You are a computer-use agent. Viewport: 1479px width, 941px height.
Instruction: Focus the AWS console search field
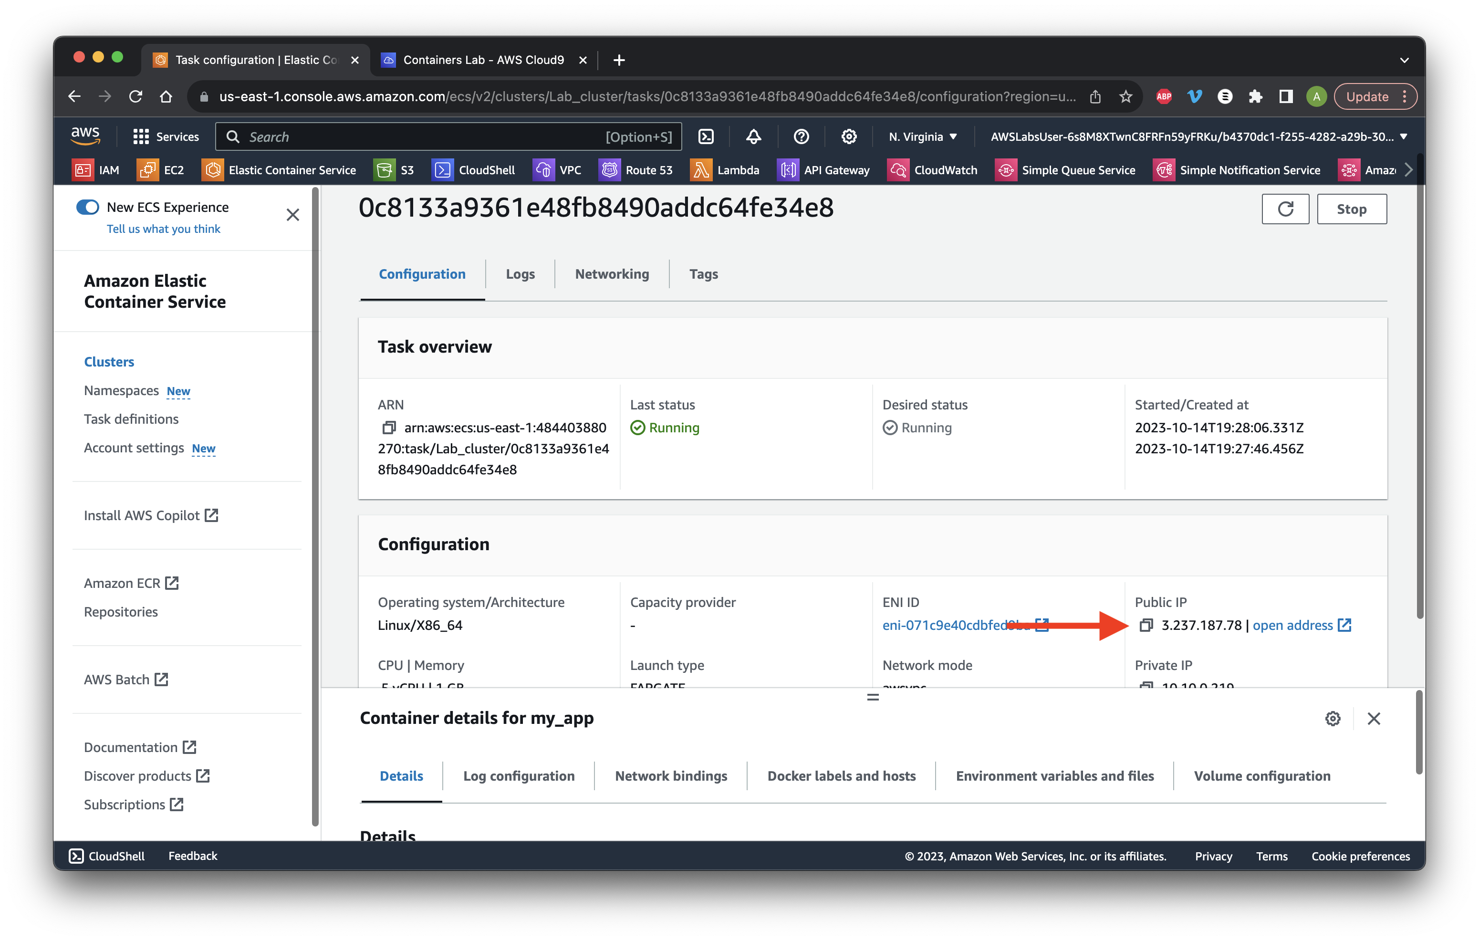tap(448, 136)
